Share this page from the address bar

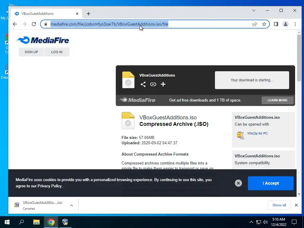coord(254,24)
